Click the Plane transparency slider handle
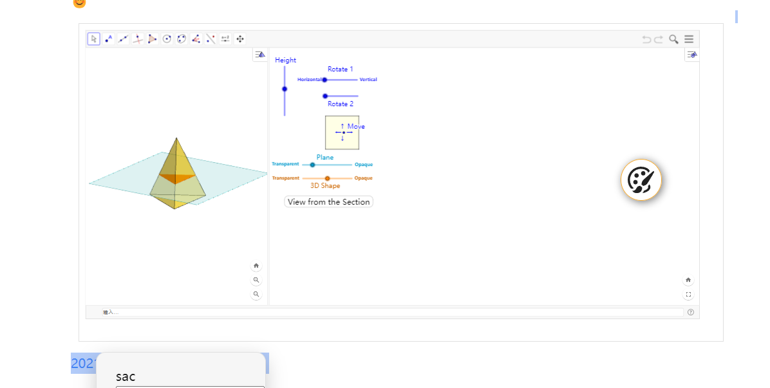Viewport: 770px width, 388px height. pyautogui.click(x=313, y=165)
